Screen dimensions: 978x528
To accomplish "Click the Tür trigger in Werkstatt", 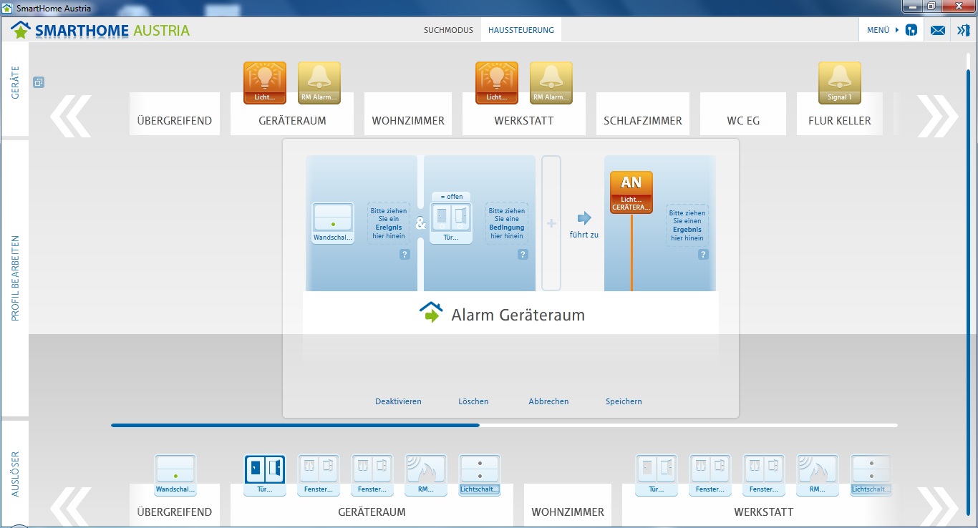I will click(x=657, y=475).
